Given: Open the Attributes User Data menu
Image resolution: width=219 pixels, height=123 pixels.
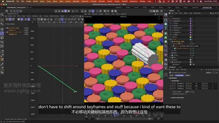Looking at the screenshot, I should tap(183, 70).
